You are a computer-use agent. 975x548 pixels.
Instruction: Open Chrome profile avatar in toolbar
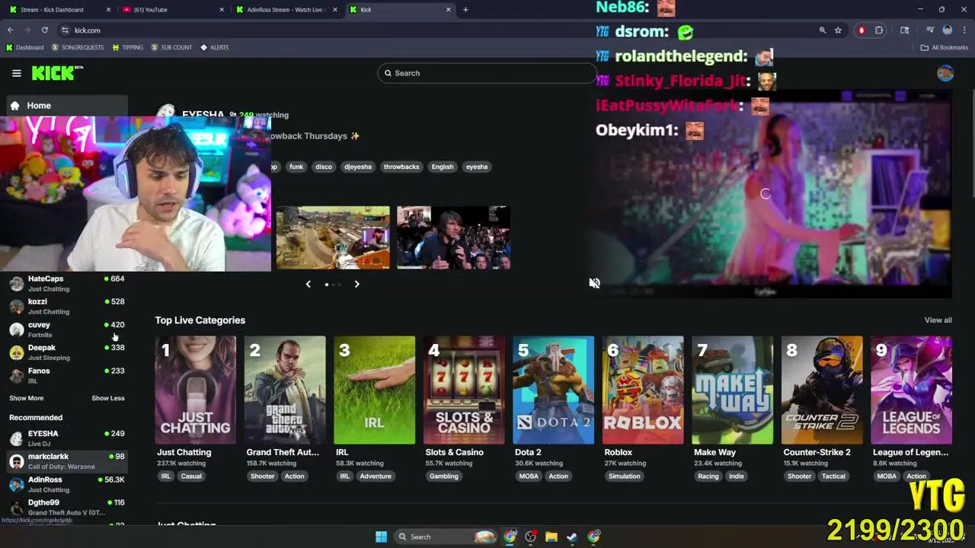pos(947,30)
